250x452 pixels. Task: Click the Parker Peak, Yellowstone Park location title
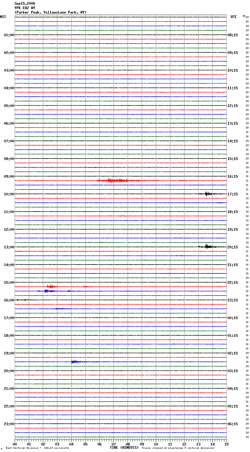[x=51, y=12]
